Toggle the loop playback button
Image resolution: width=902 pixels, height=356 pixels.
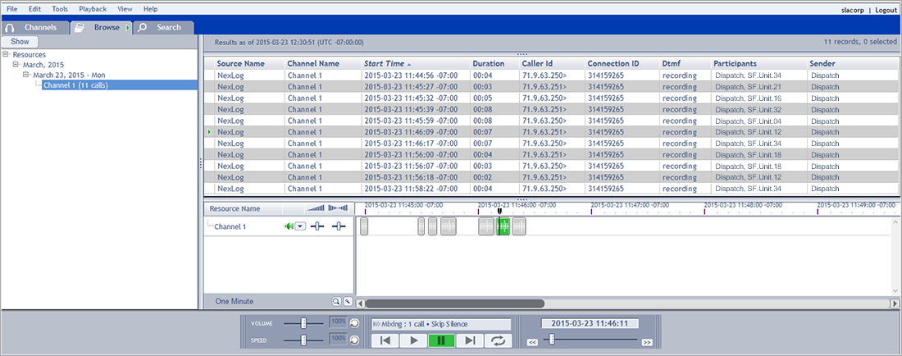[497, 340]
